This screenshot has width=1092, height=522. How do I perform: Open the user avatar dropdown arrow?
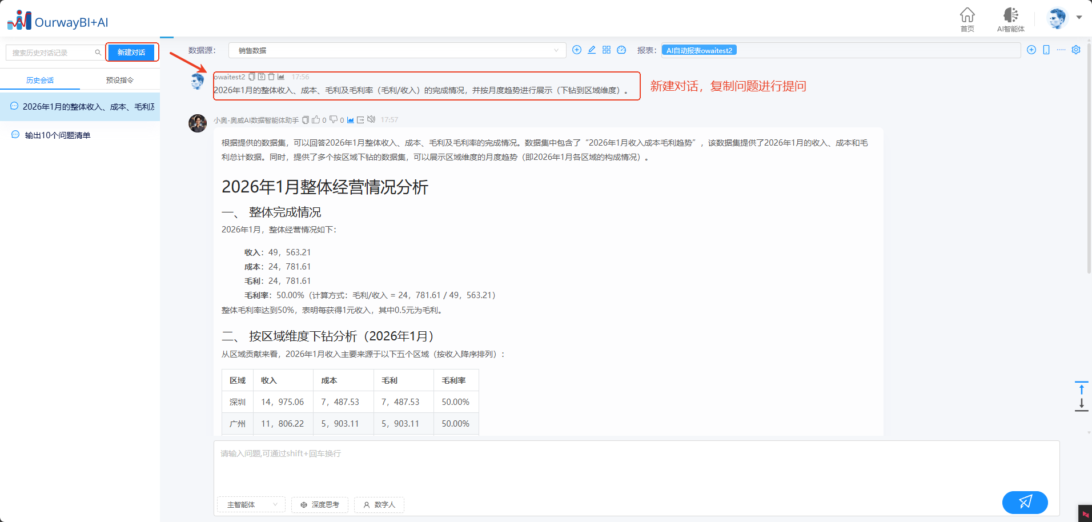point(1079,17)
